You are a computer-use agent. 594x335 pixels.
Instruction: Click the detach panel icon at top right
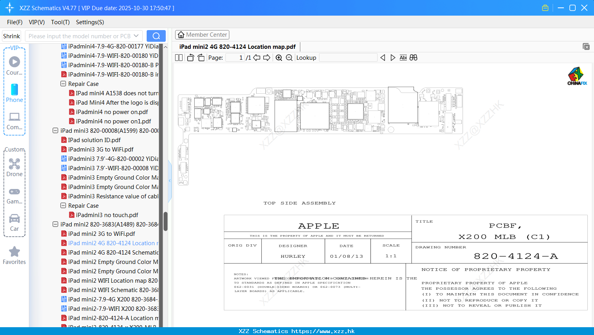(586, 46)
